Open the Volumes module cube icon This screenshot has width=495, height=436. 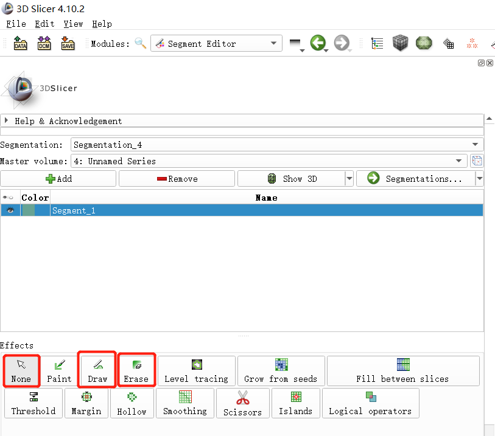(x=400, y=43)
